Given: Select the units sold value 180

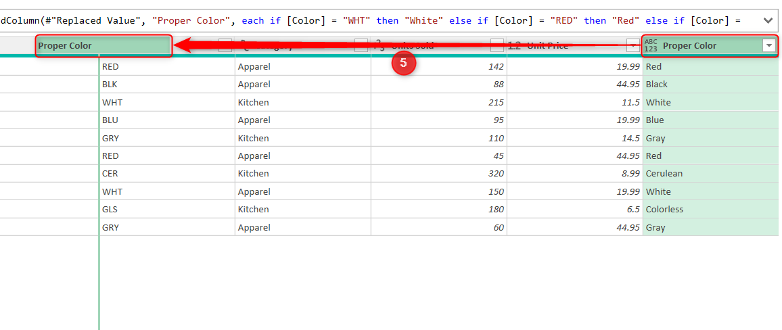Looking at the screenshot, I should point(439,210).
